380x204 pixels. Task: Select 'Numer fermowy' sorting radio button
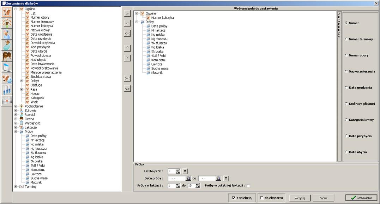[x=346, y=39]
